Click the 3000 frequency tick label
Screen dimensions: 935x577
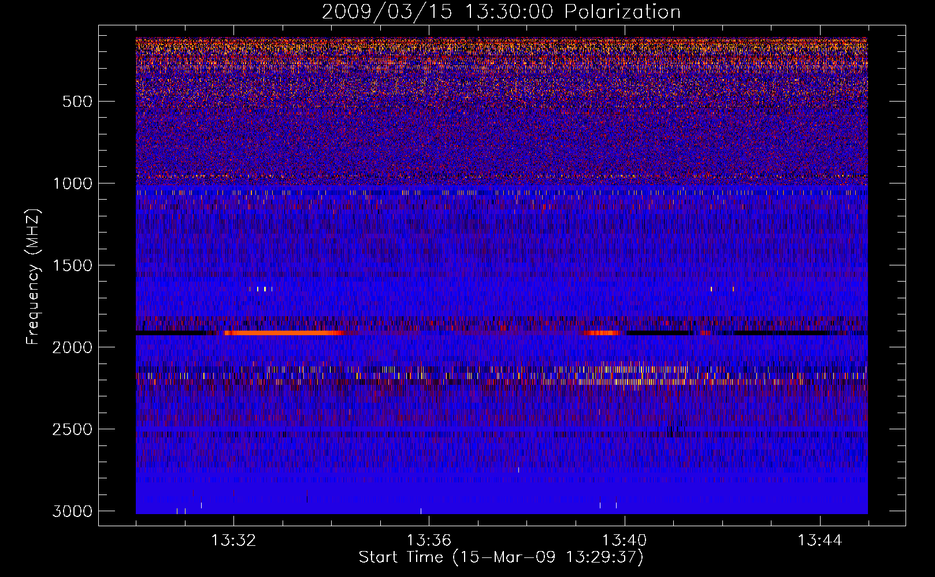pos(72,511)
